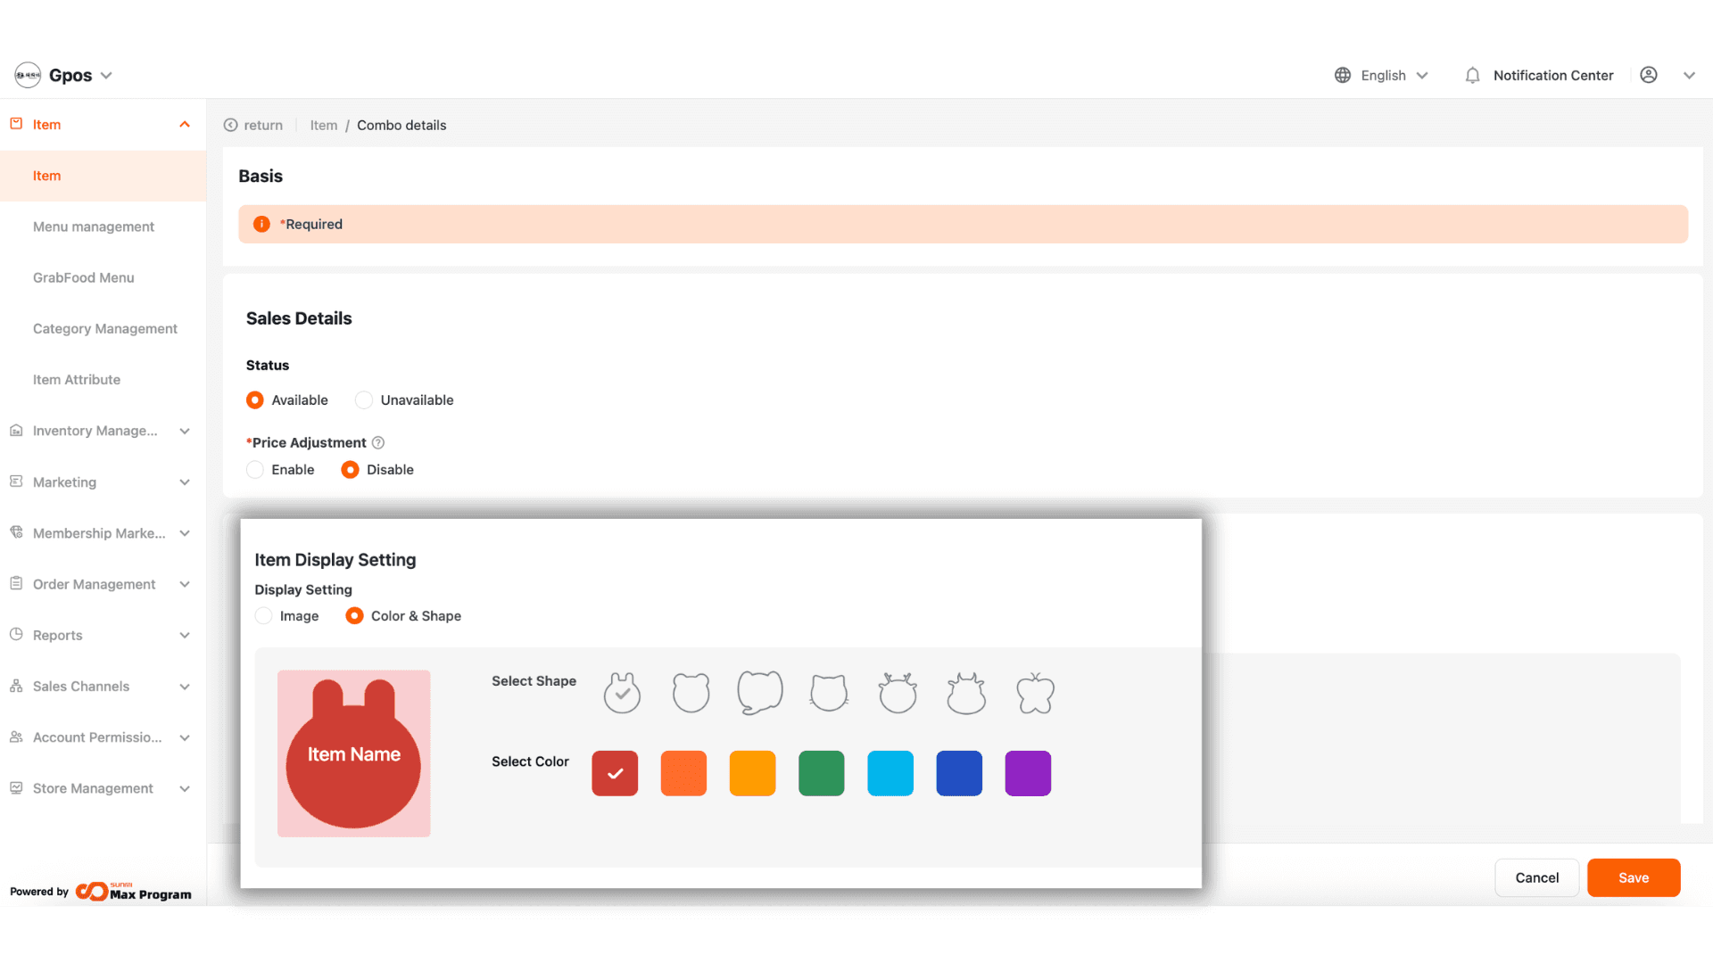Click Price Adjustment help question icon

[378, 443]
